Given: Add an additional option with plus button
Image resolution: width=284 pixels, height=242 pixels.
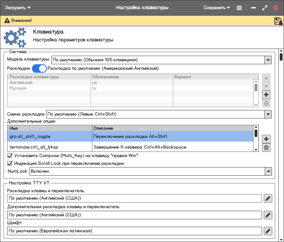Looking at the screenshot, I should (266, 139).
